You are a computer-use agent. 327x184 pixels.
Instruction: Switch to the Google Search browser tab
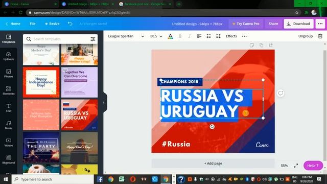145,4
